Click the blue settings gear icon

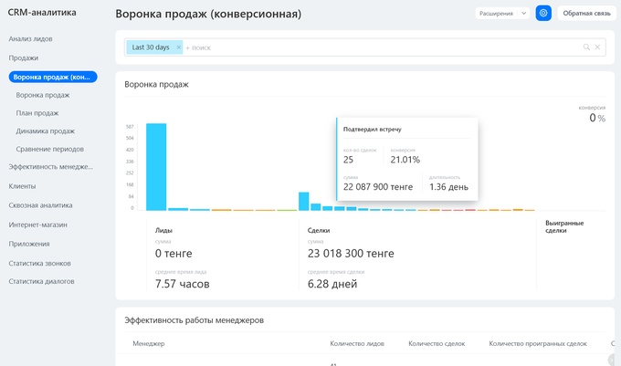tap(543, 13)
